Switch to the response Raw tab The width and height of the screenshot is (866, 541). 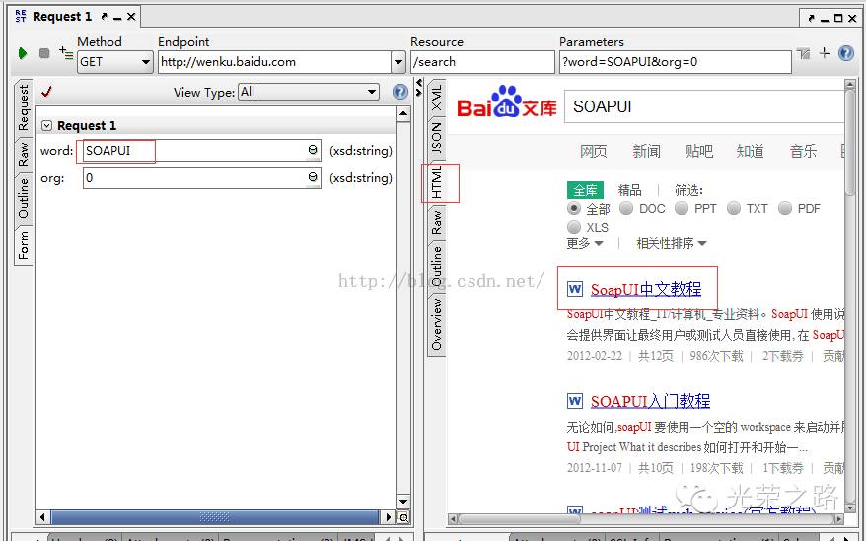pyautogui.click(x=436, y=222)
